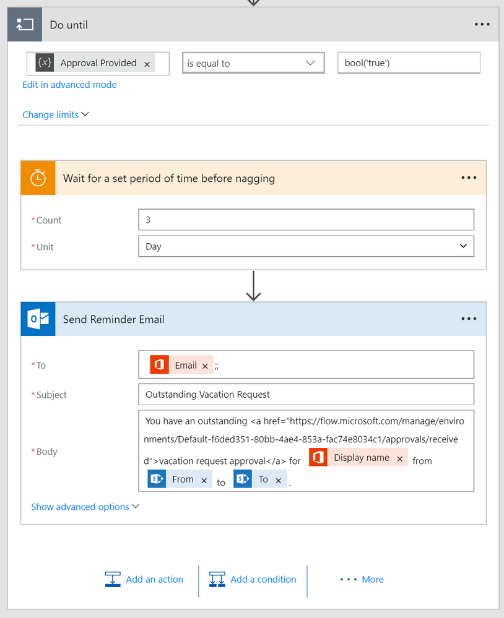This screenshot has height=618, width=504.
Task: Click the Count input field
Action: coord(306,220)
